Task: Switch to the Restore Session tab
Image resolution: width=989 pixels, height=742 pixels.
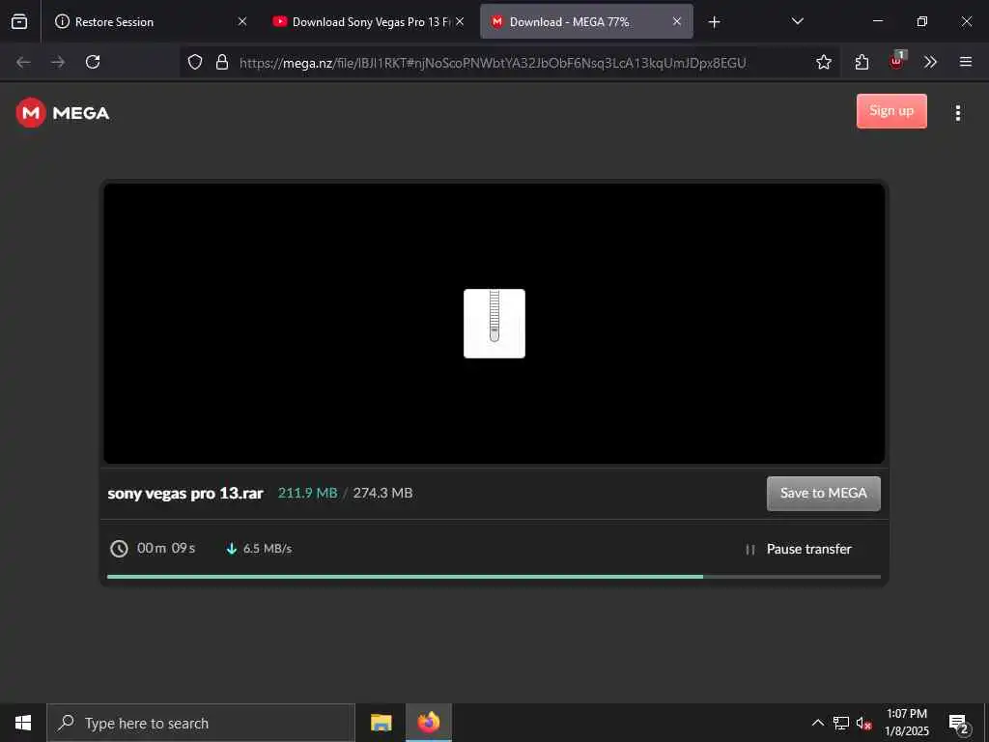Action: (148, 21)
